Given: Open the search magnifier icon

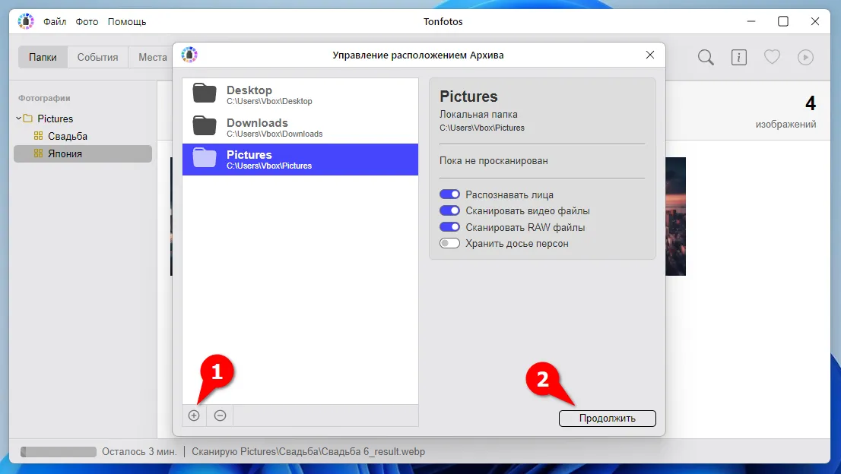Looking at the screenshot, I should point(706,57).
